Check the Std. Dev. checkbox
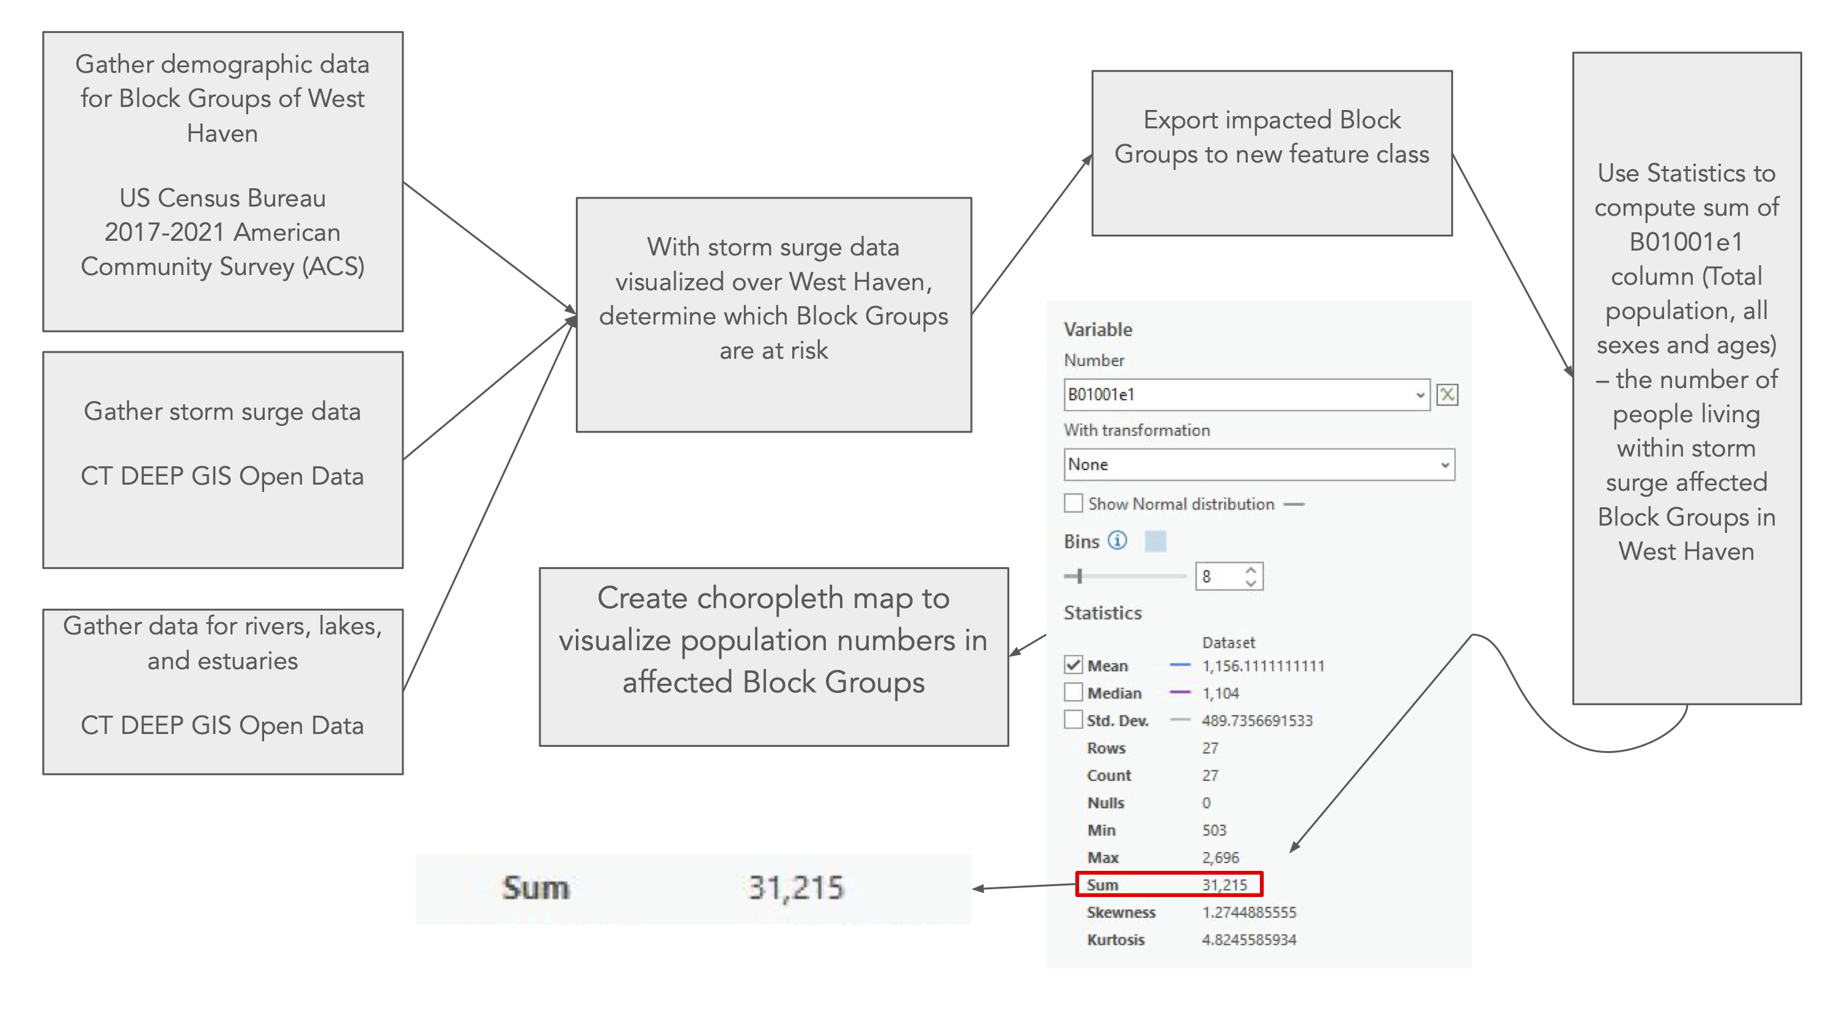The width and height of the screenshot is (1834, 1031). tap(1073, 720)
